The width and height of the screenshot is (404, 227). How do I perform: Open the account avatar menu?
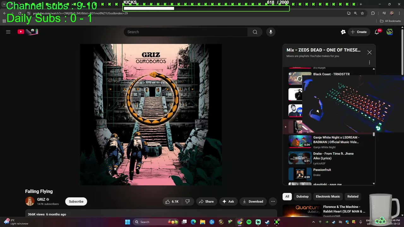pyautogui.click(x=390, y=32)
